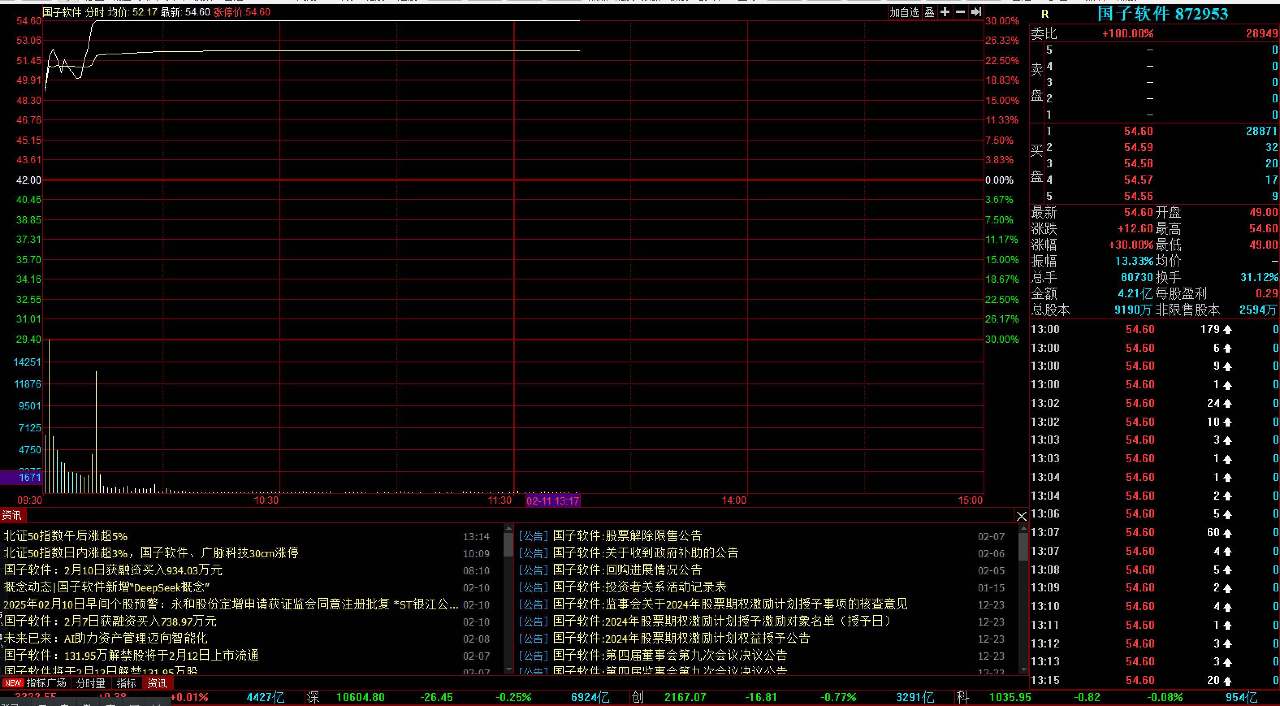
Task: Click the 42.00 previous-close axis label
Action: pyautogui.click(x=29, y=180)
